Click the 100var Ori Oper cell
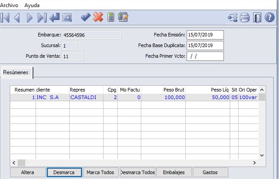 click(248, 97)
